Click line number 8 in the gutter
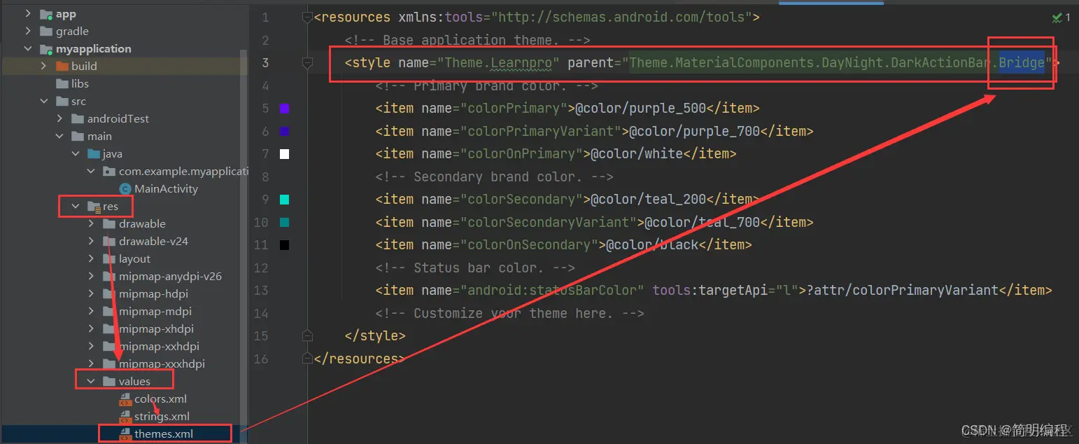1079x444 pixels. click(x=265, y=176)
